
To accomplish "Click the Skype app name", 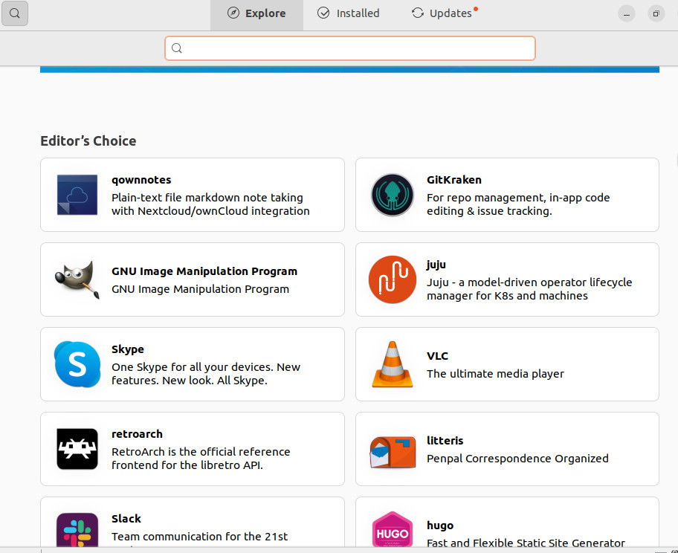I will pyautogui.click(x=128, y=349).
